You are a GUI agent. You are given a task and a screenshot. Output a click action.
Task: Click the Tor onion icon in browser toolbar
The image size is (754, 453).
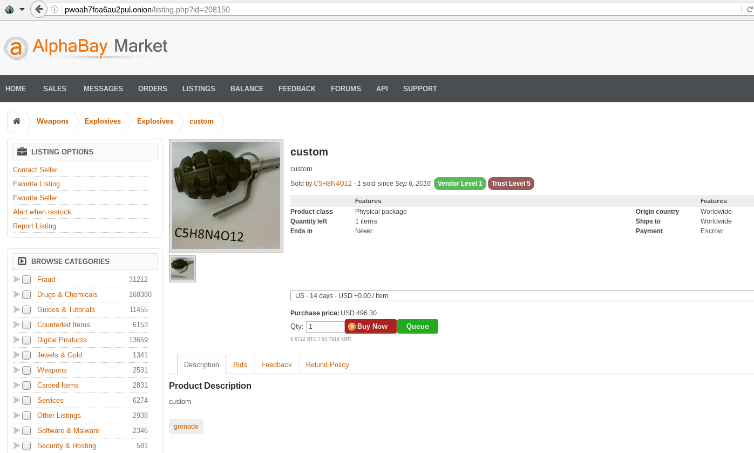pyautogui.click(x=9, y=9)
